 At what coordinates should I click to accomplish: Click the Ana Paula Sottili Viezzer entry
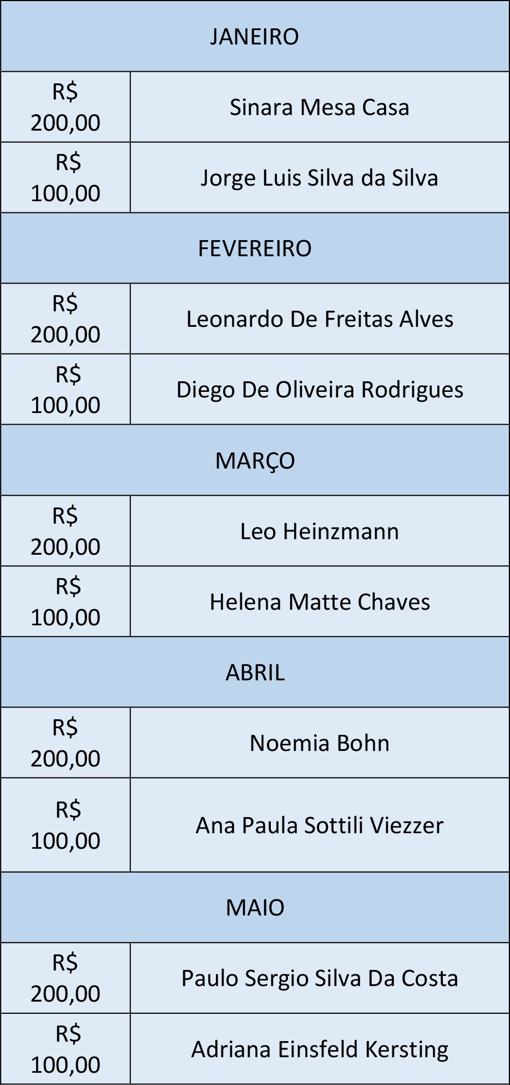tap(320, 825)
